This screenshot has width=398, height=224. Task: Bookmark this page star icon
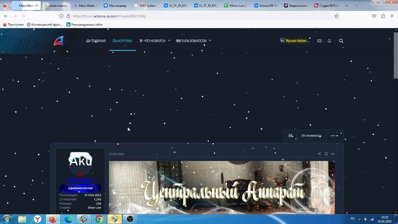(336, 16)
